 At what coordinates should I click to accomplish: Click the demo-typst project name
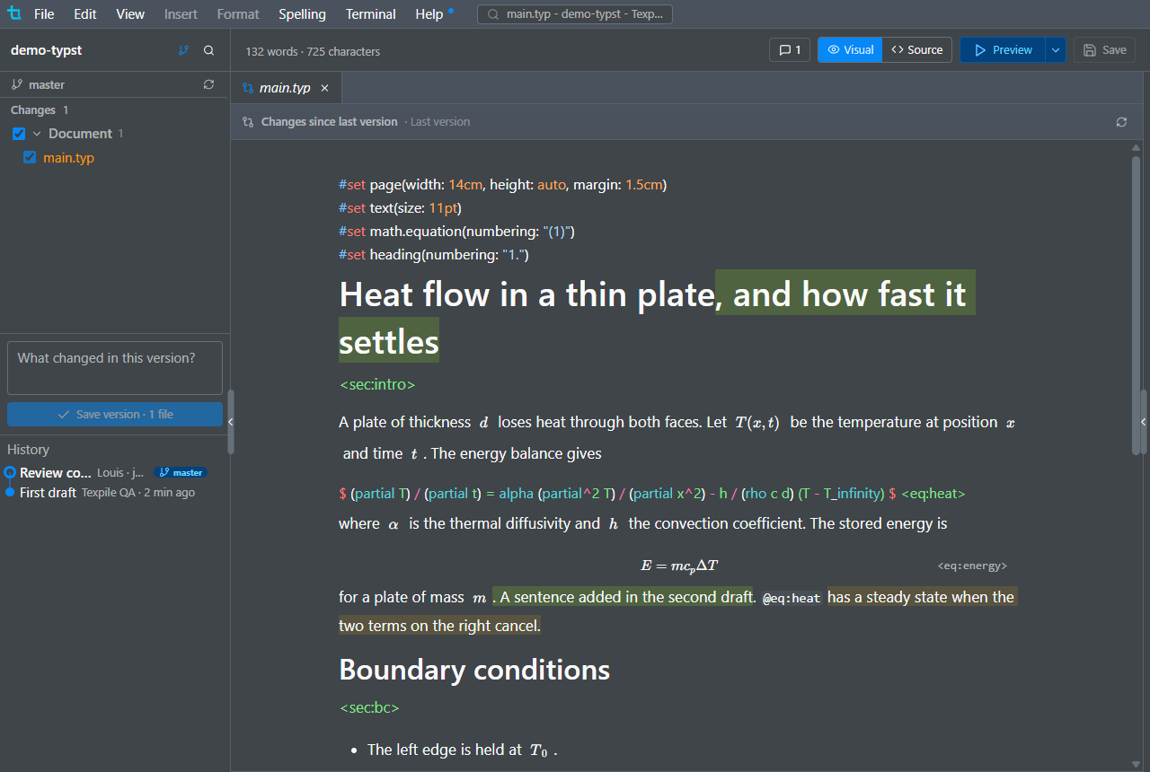(47, 50)
